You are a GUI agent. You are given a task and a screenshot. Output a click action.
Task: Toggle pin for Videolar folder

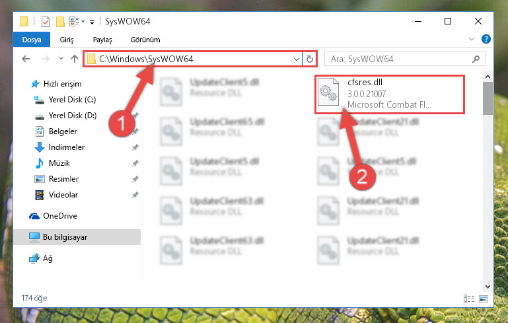pos(135,195)
